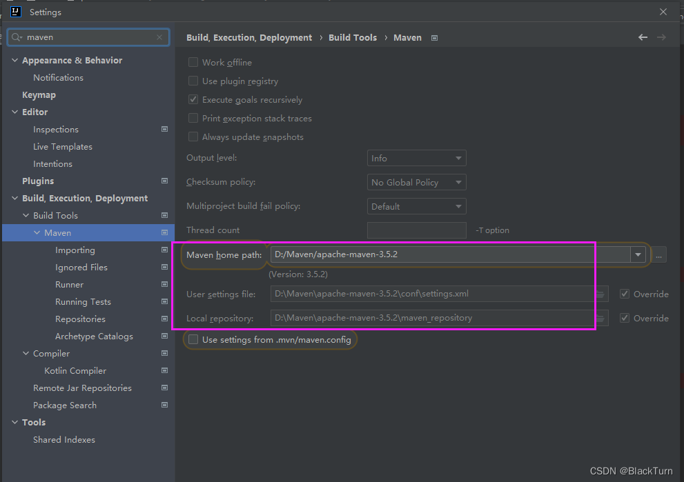
Task: Collapse the Tools section
Action: point(14,422)
